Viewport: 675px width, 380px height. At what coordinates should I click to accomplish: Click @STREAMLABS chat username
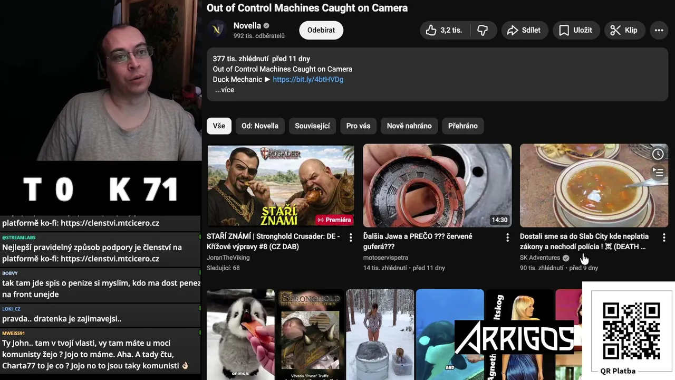click(x=19, y=237)
